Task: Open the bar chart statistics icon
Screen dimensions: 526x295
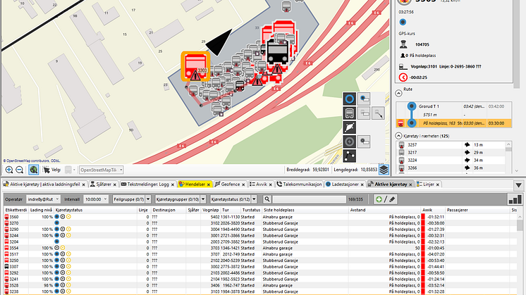Action: (x=515, y=199)
